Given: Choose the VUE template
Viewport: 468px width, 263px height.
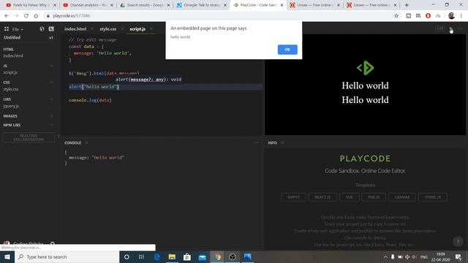Looking at the screenshot, I should tap(350, 197).
